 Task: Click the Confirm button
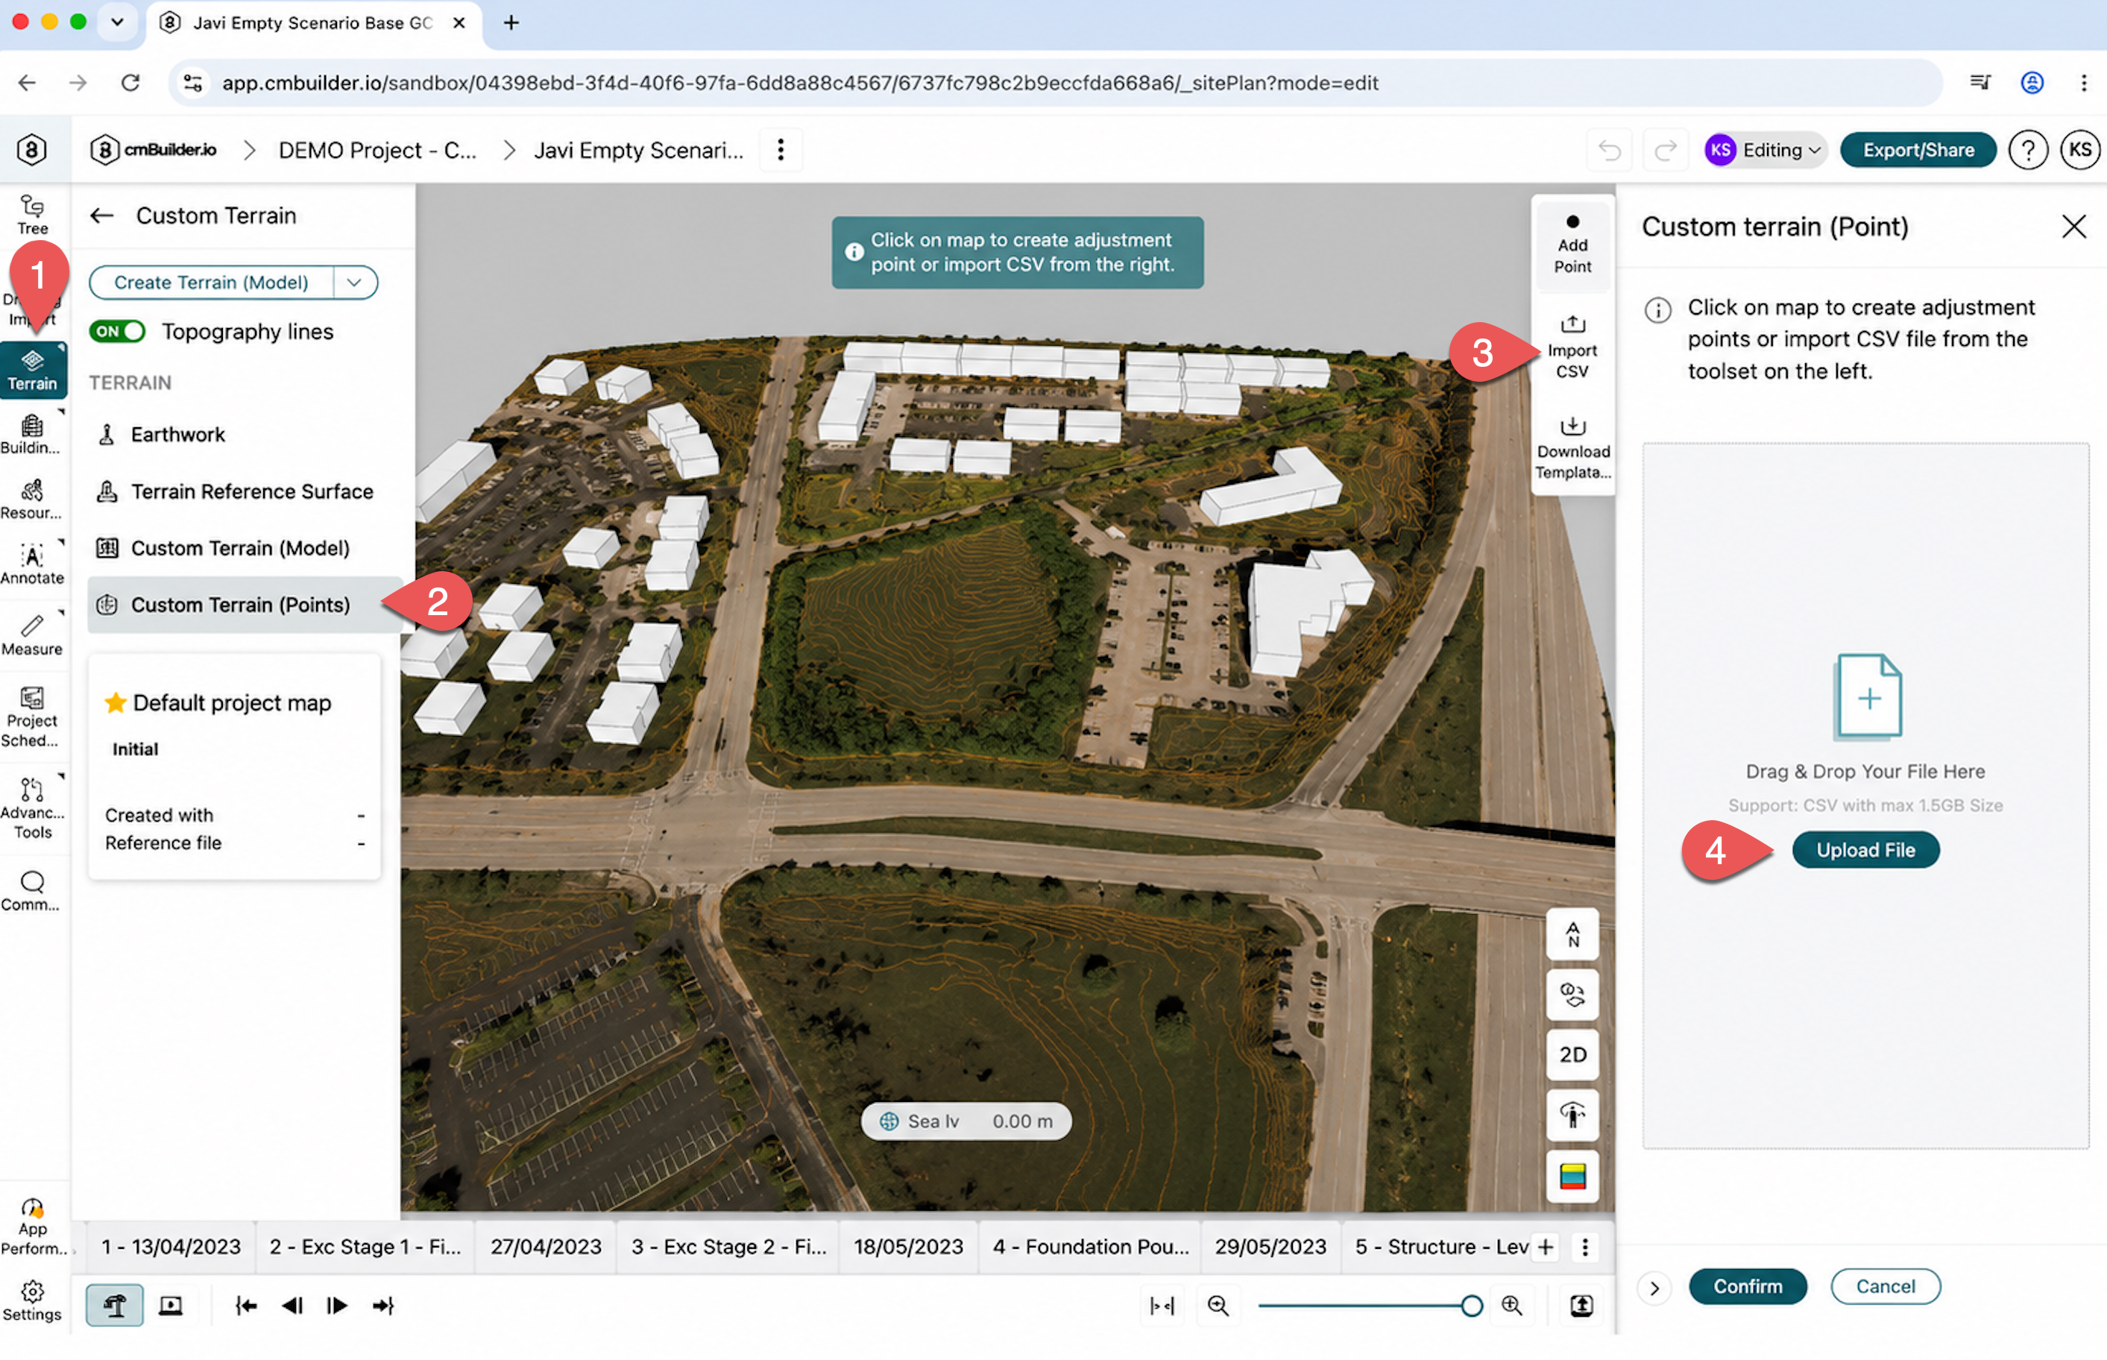(1748, 1287)
